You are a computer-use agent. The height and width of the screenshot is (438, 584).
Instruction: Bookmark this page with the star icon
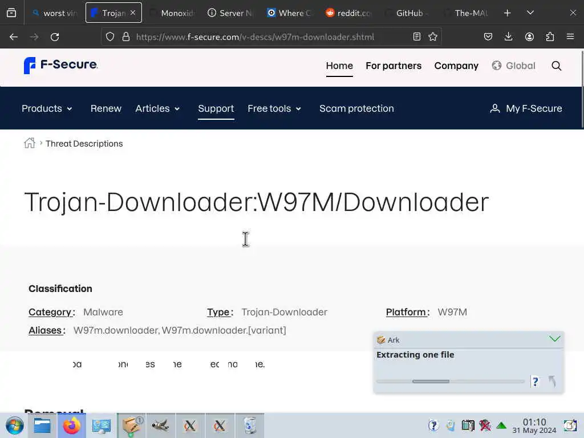coord(433,36)
